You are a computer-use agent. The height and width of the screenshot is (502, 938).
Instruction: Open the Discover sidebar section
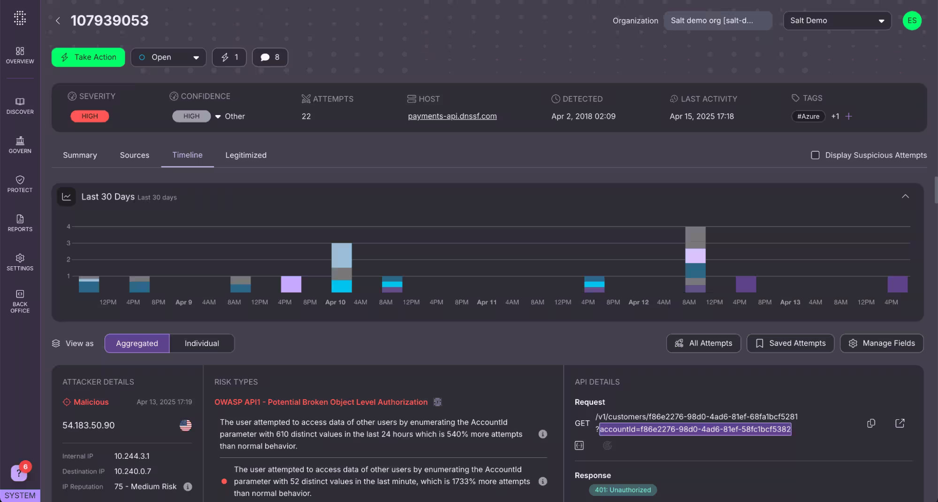20,106
